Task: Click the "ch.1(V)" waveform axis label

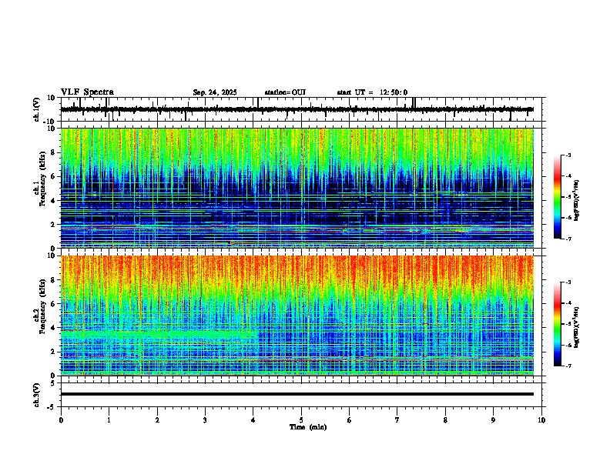Action: pos(37,109)
